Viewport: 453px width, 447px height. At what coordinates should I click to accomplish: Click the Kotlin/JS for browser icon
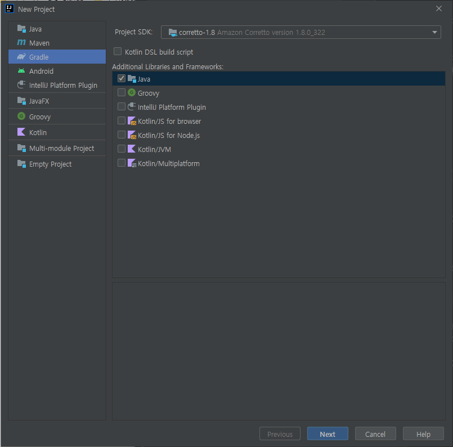click(x=132, y=121)
